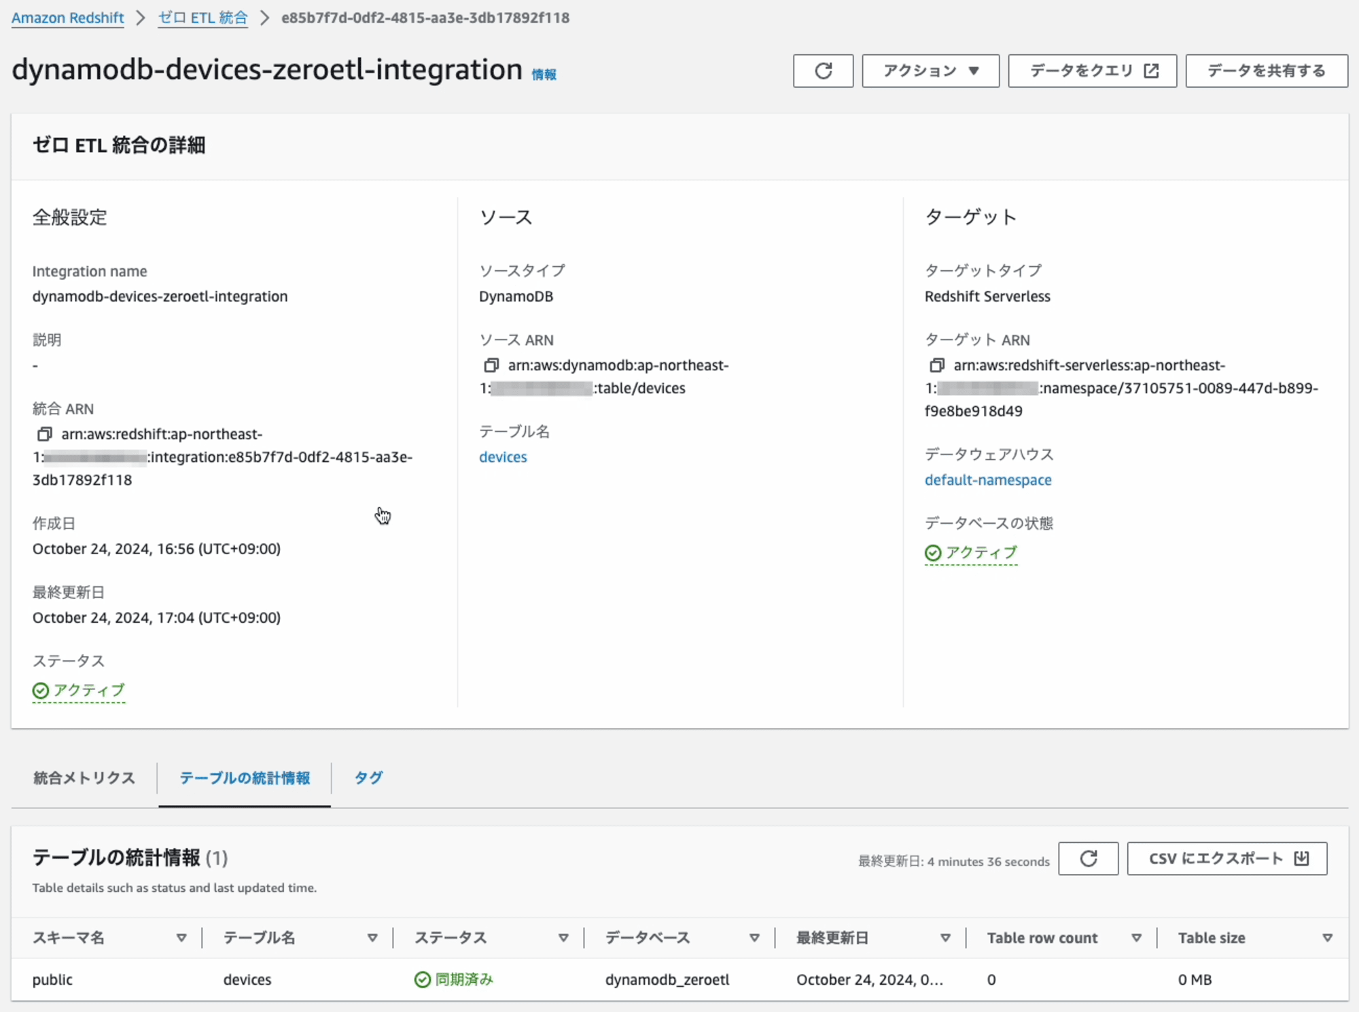Image resolution: width=1359 pixels, height=1012 pixels.
Task: Refresh the integration details page
Action: (823, 71)
